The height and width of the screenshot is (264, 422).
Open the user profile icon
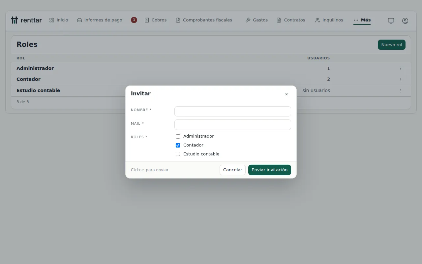pyautogui.click(x=405, y=20)
